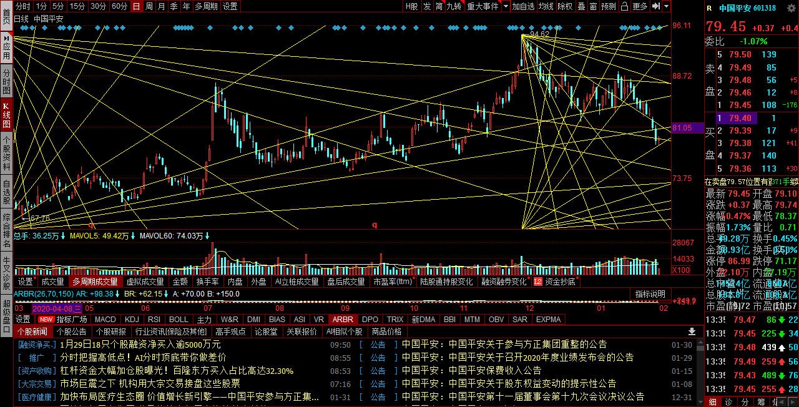The image size is (799, 407).
Task: Switch to KDJ indicator tab
Action: tap(132, 320)
